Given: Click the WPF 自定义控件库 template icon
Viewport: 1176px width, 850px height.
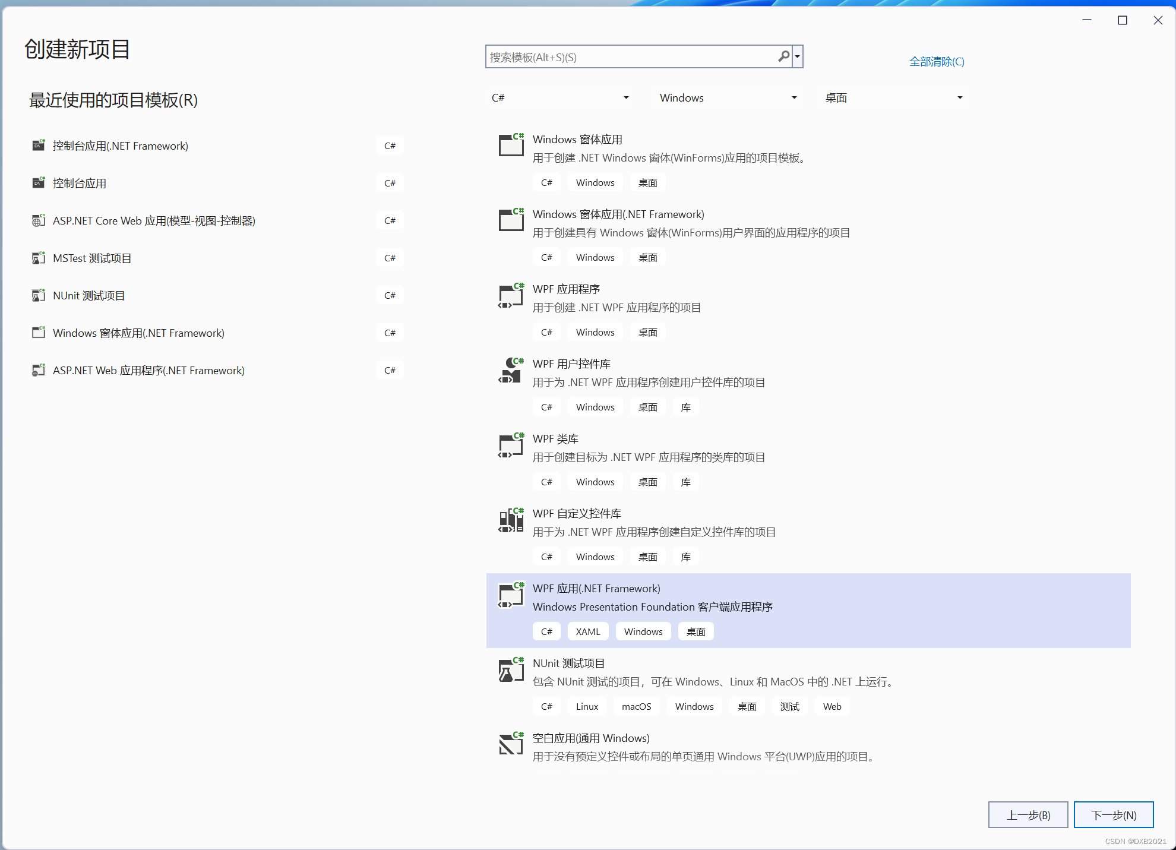Looking at the screenshot, I should [511, 520].
